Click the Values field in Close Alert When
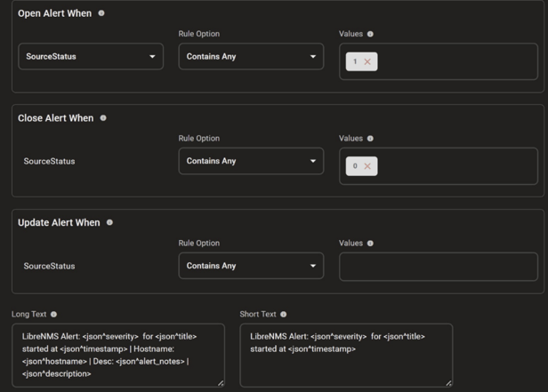The width and height of the screenshot is (548, 392). (x=454, y=166)
